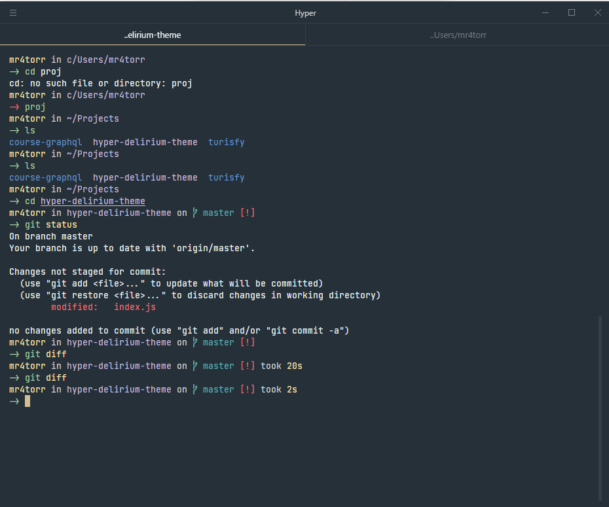
Task: Click the 'On branch master' line
Action: [51, 236]
